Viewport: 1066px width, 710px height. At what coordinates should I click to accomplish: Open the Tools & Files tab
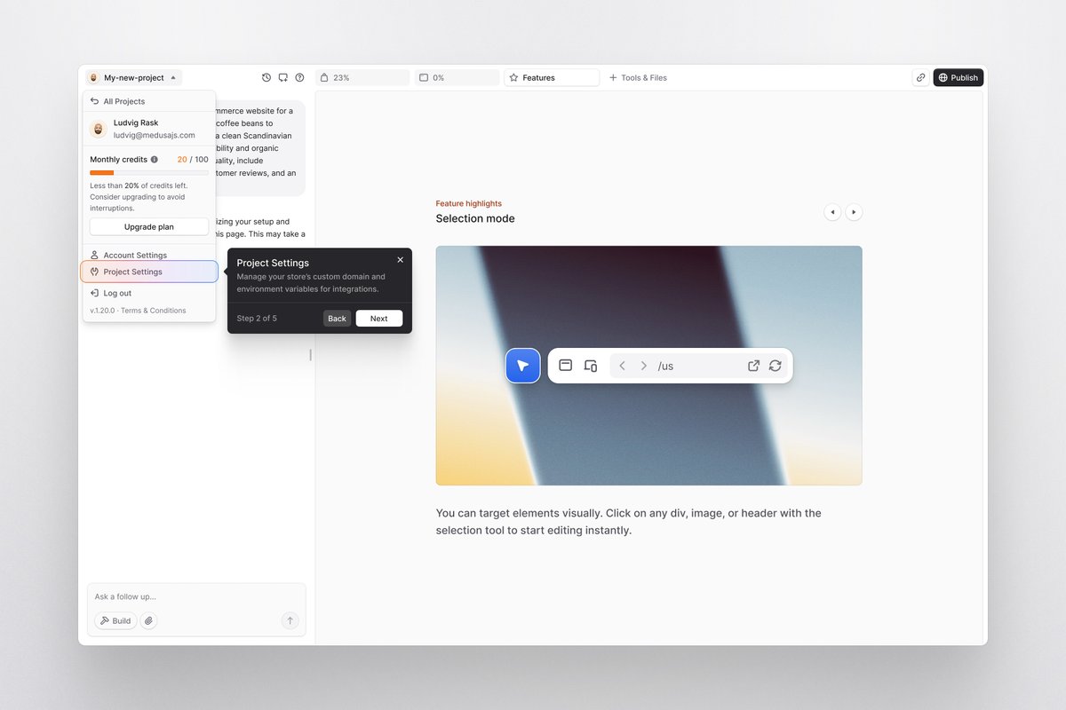(x=638, y=78)
